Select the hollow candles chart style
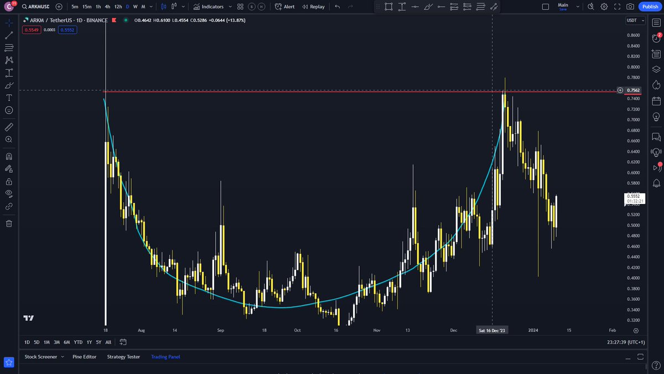This screenshot has height=374, width=664. coord(174,7)
